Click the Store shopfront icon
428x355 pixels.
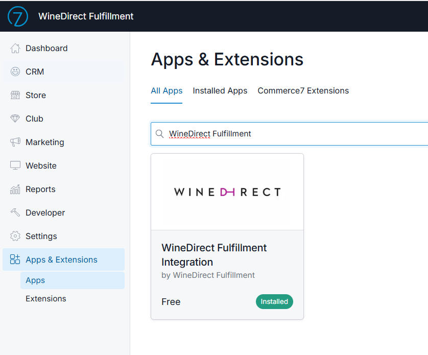(15, 95)
